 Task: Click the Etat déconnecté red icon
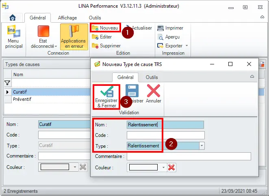43,31
